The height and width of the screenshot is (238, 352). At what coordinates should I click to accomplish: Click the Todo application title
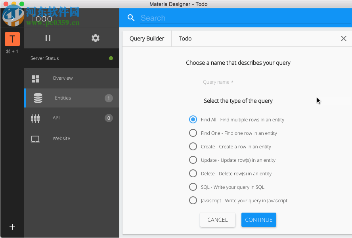point(41,18)
